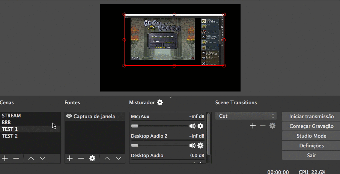Click Iniciar transmissão button

(x=311, y=116)
